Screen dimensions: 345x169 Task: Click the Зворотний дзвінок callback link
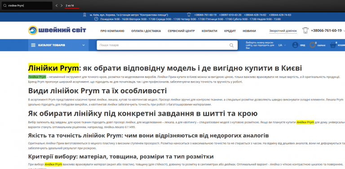coord(283,31)
